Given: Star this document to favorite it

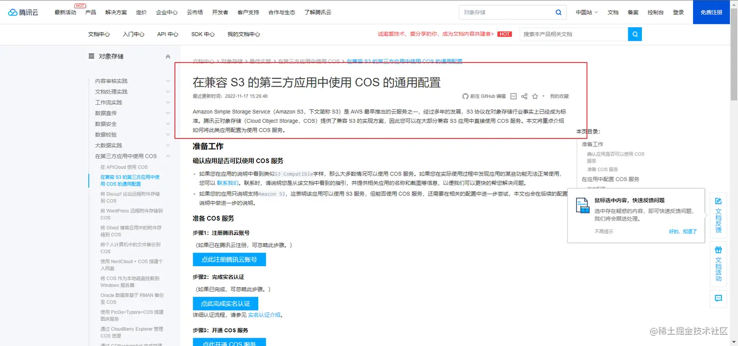Looking at the screenshot, I should (535, 96).
